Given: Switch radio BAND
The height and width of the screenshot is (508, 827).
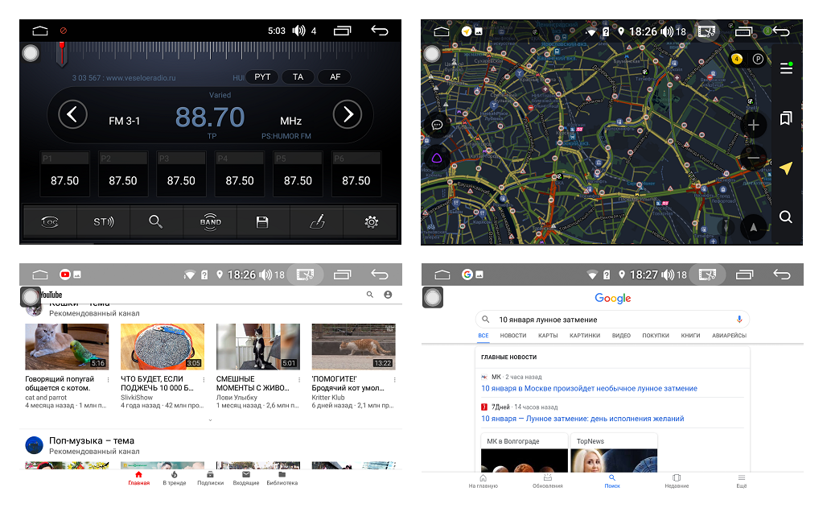Looking at the screenshot, I should click(x=211, y=221).
